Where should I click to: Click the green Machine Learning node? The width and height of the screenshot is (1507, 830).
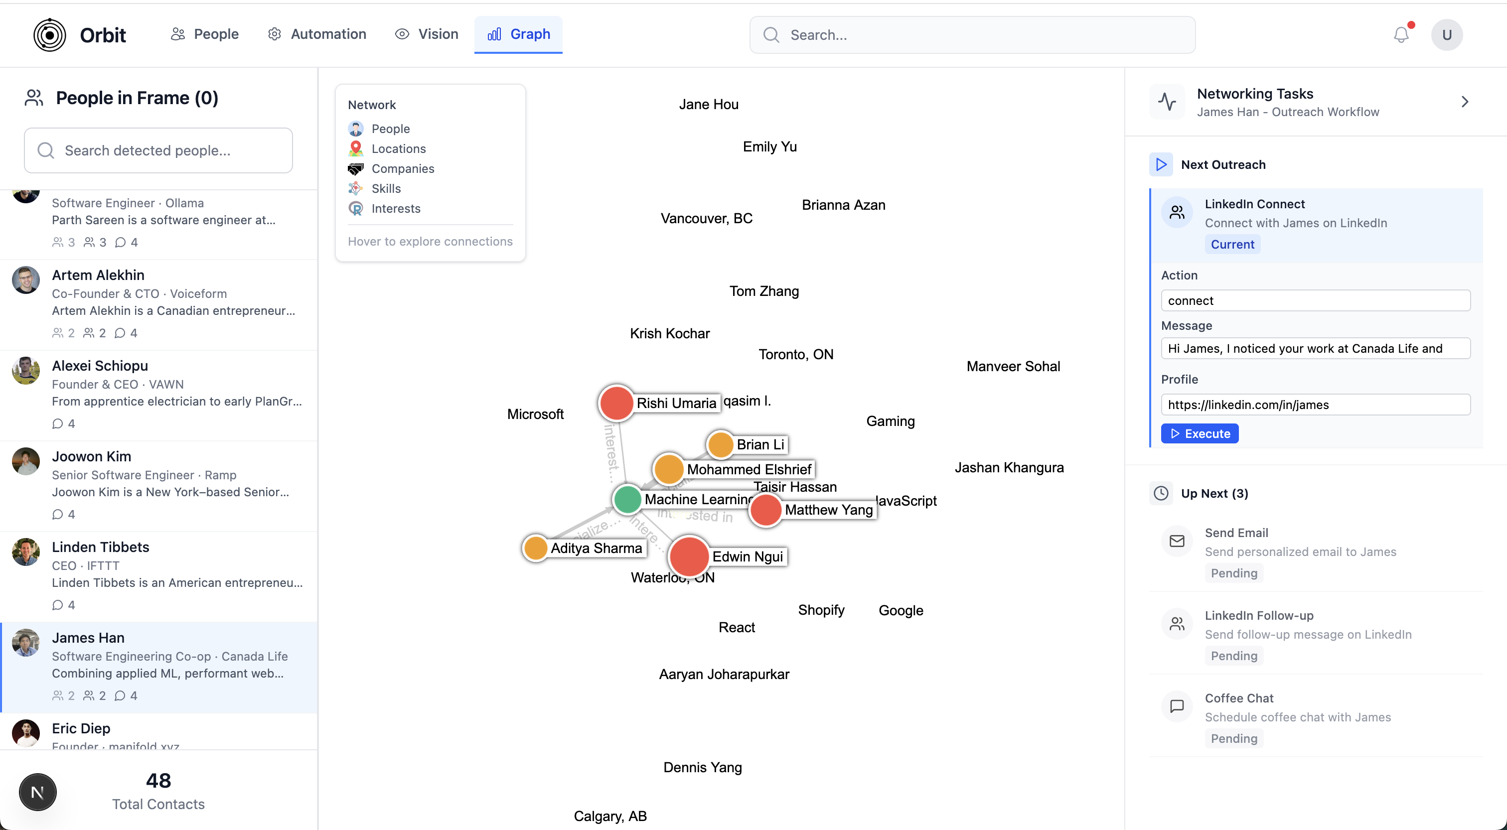[627, 499]
